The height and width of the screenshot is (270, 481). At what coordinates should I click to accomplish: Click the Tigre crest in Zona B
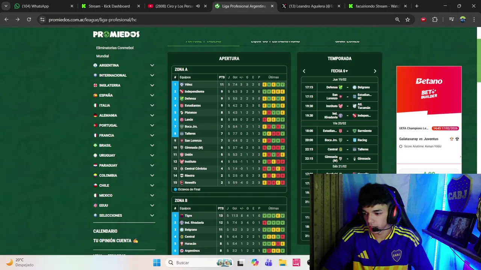point(182,216)
